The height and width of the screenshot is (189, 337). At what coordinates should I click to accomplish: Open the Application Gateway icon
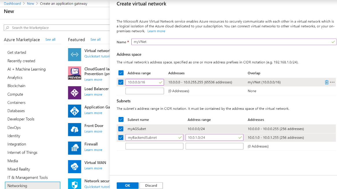coord(75,111)
